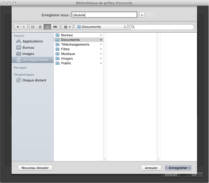The image size is (209, 183).
Task: Click the second column resize handle
Action: (159, 159)
